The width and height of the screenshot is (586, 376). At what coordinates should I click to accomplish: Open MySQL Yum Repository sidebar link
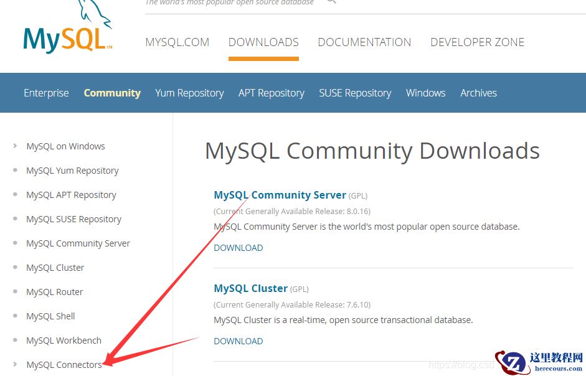pos(72,171)
